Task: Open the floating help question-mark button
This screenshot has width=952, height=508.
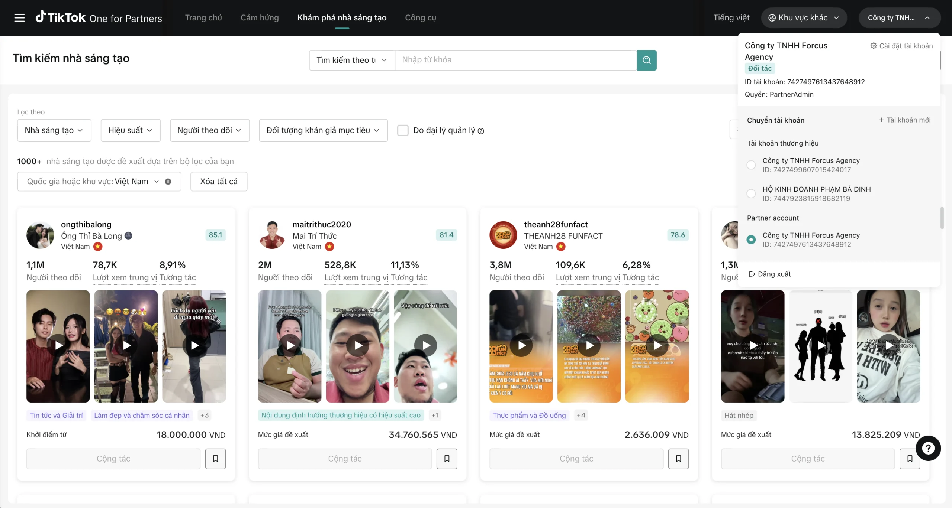Action: click(928, 448)
